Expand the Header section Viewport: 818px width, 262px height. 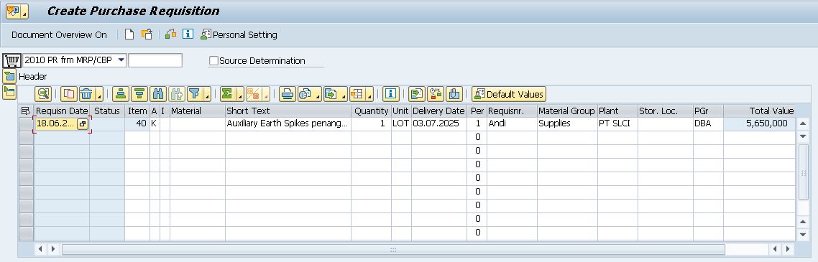click(9, 77)
